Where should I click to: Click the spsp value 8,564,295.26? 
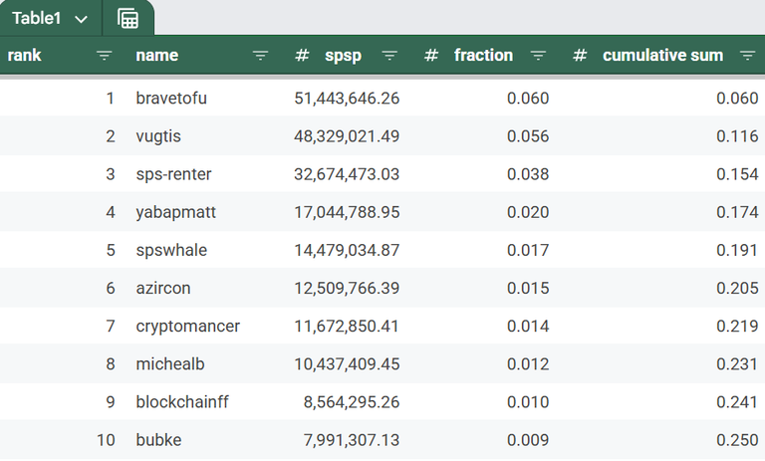coord(352,402)
